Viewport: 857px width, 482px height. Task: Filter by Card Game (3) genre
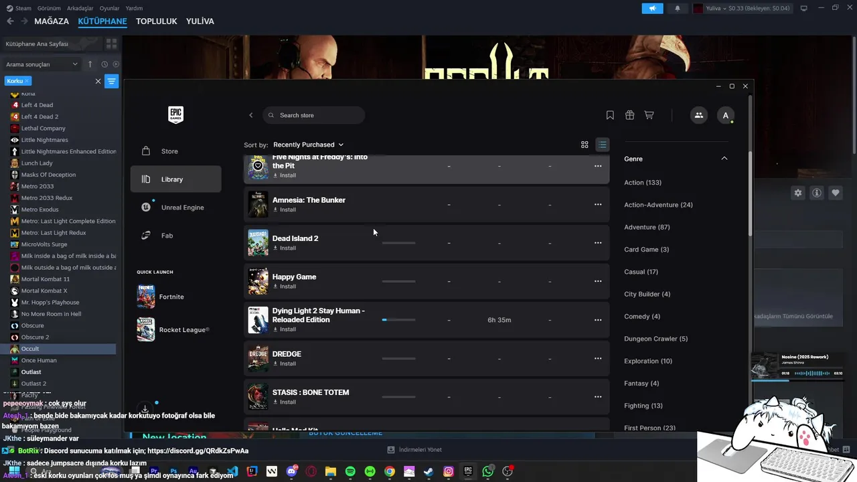(647, 250)
